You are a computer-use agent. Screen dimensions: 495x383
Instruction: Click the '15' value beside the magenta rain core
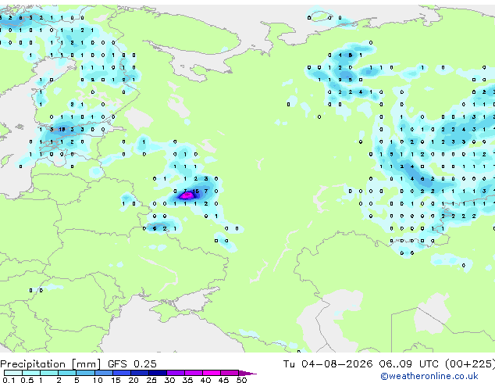click(x=196, y=191)
